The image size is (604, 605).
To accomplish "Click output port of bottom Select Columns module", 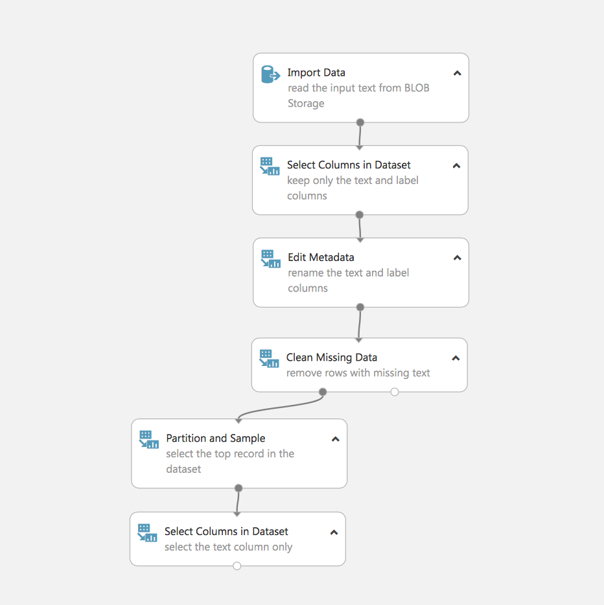I will click(237, 566).
